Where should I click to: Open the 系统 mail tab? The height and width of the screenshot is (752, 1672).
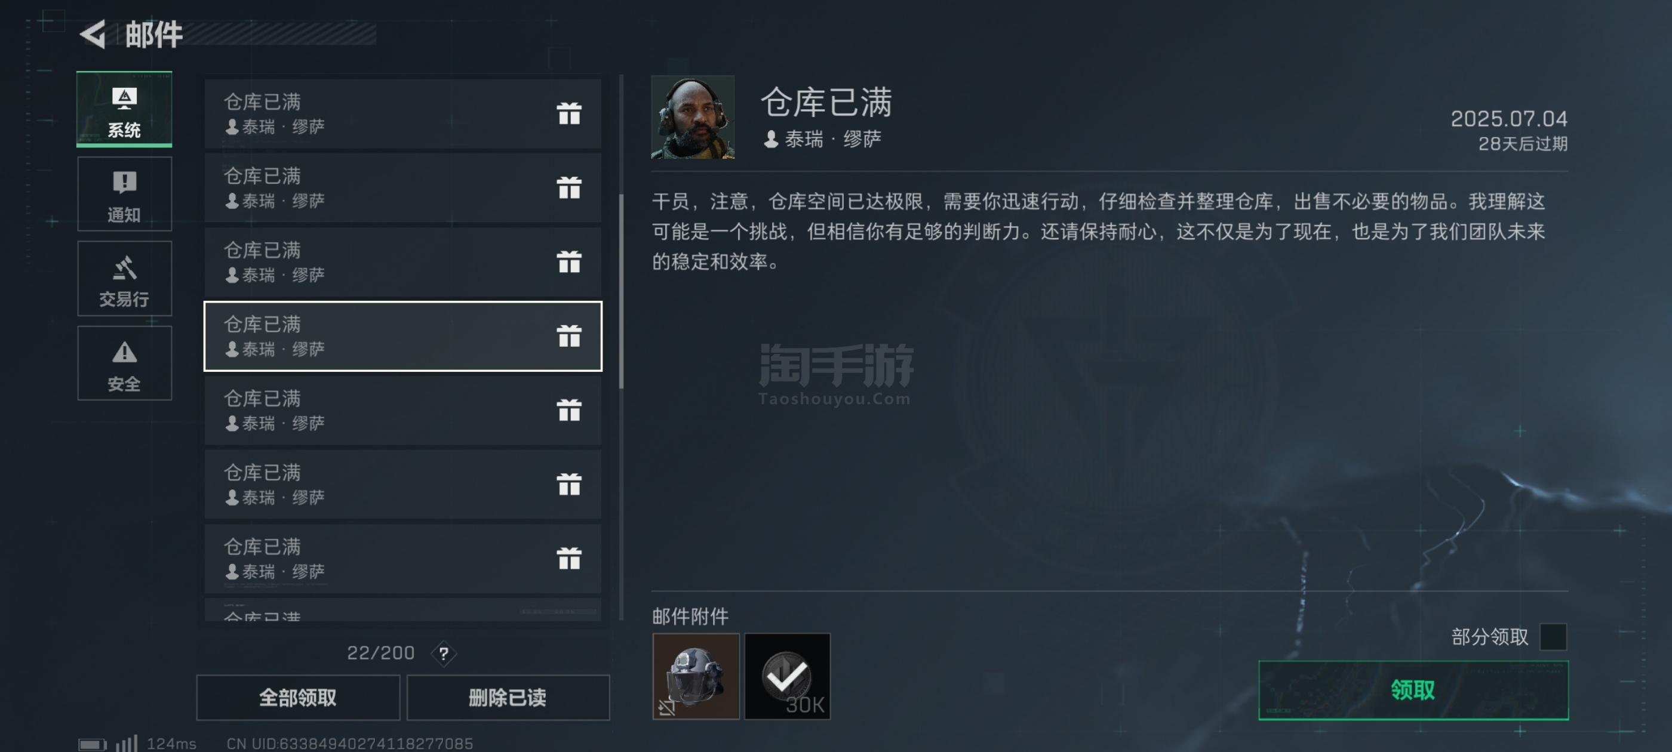click(124, 109)
